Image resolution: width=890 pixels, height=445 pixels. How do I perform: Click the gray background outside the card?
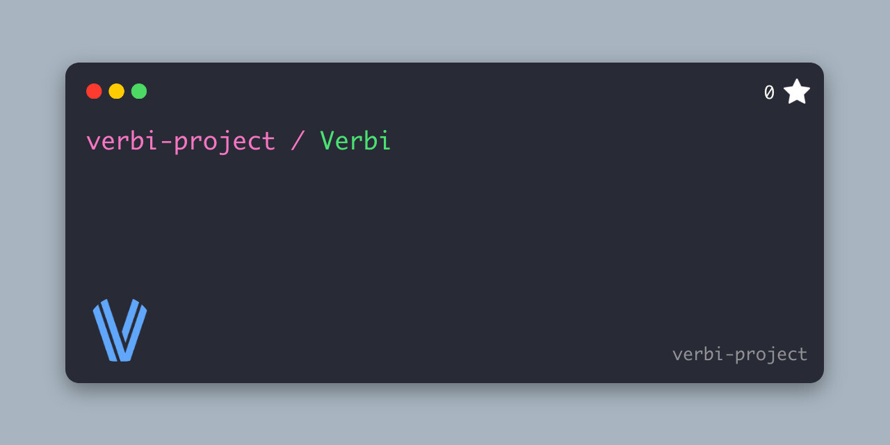445,31
